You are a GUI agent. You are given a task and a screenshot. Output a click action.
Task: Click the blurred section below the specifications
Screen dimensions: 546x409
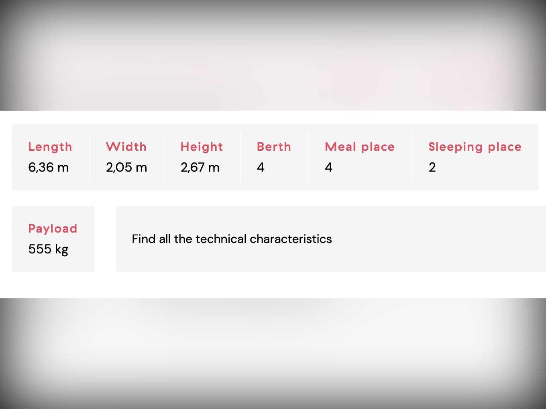[273, 353]
